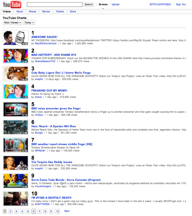The width and height of the screenshot is (192, 216).
Task: Click the Next page link
Action: tap(67, 211)
